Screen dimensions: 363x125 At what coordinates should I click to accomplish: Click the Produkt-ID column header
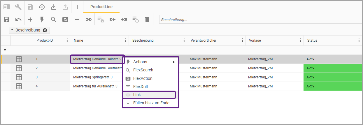point(45,41)
